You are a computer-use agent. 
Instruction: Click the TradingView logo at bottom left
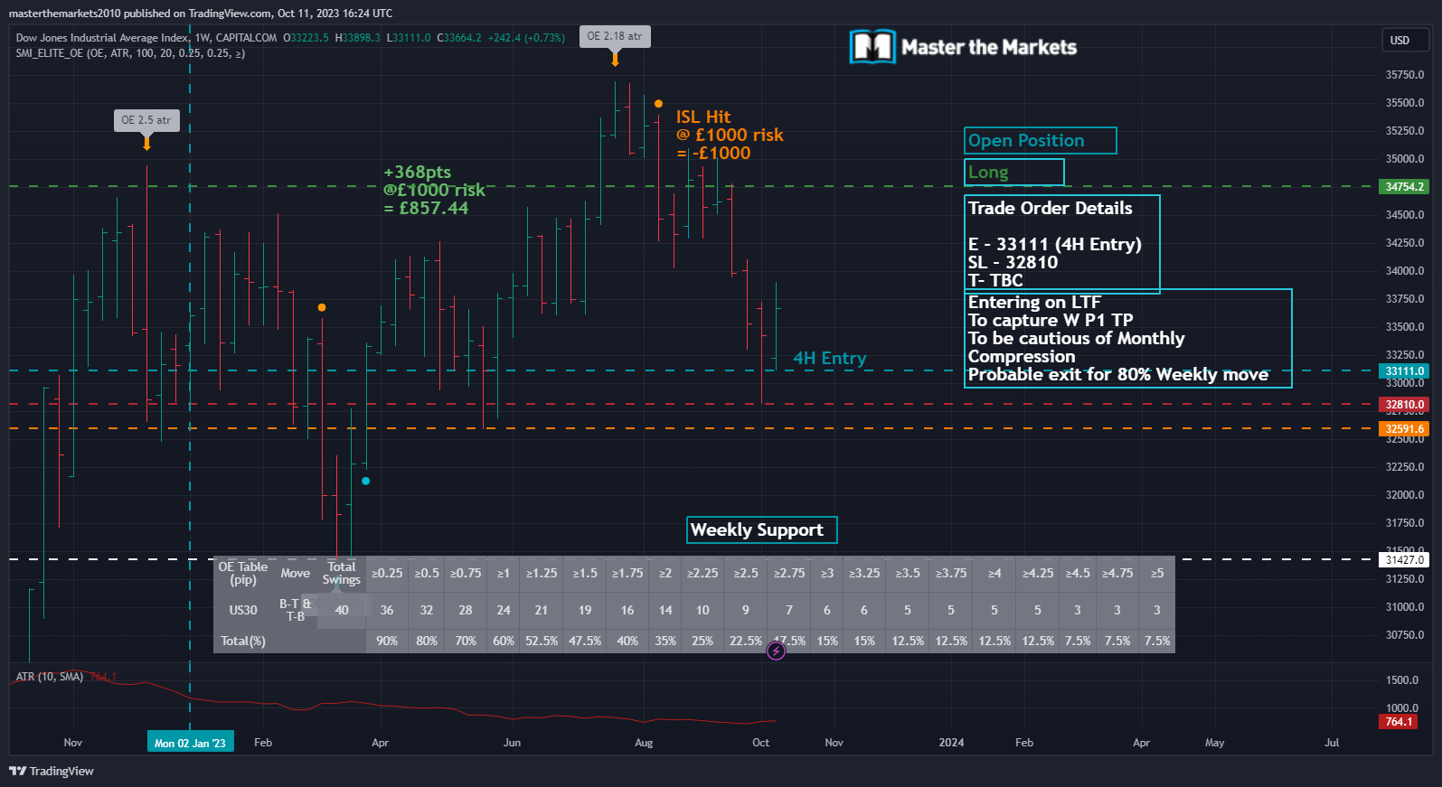point(51,771)
